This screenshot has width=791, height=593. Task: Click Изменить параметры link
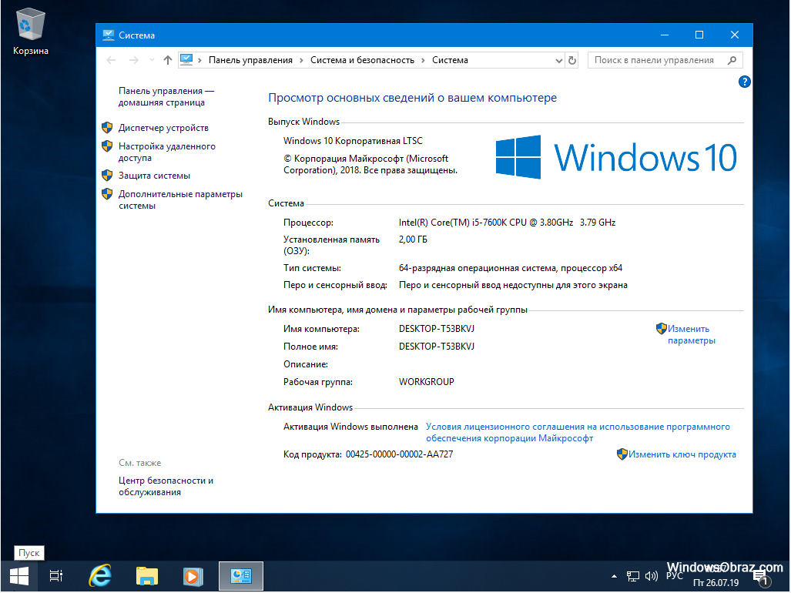tap(691, 334)
